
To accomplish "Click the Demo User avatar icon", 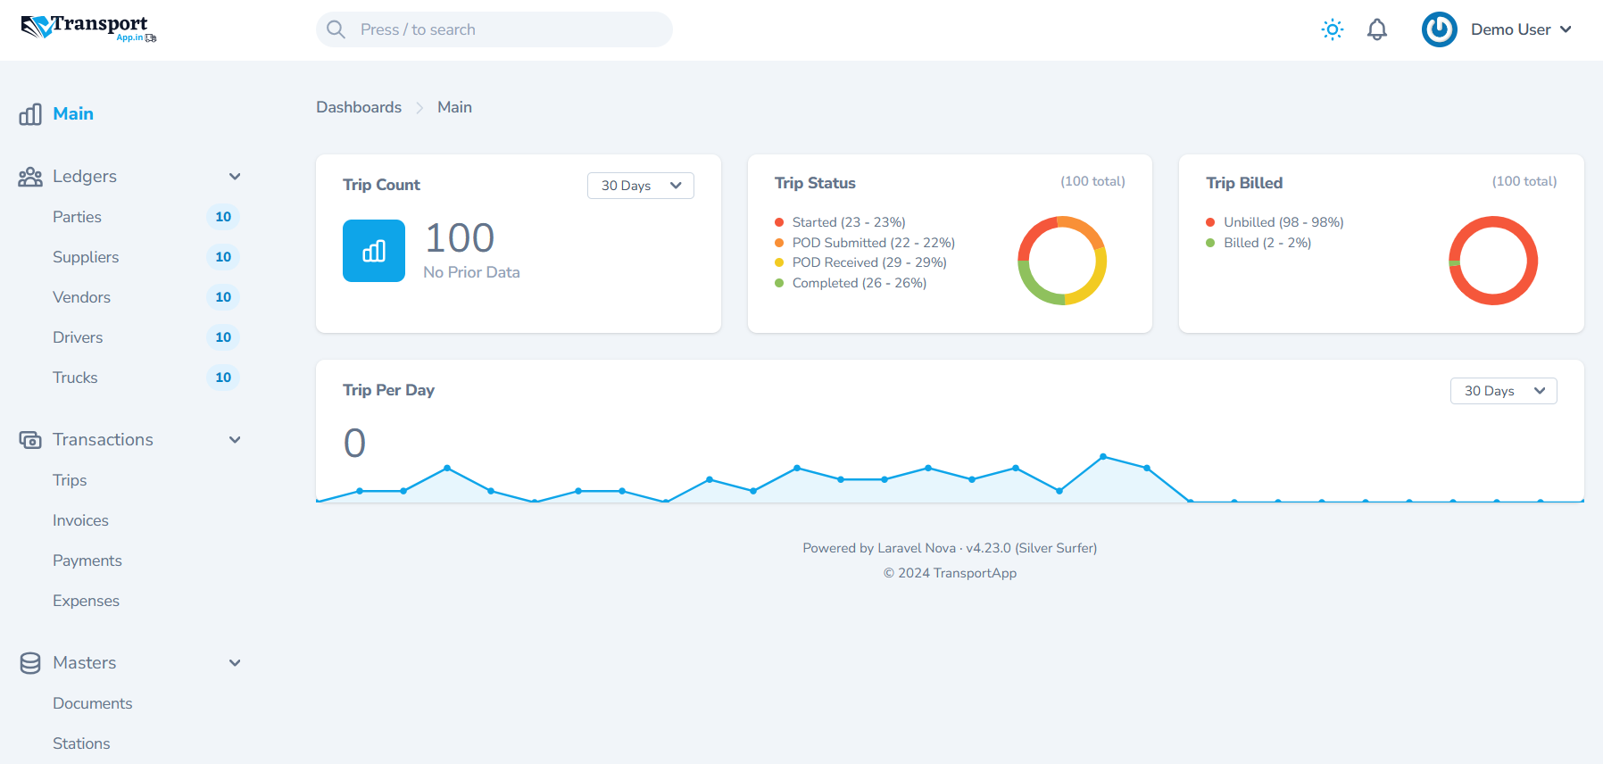I will coord(1439,29).
